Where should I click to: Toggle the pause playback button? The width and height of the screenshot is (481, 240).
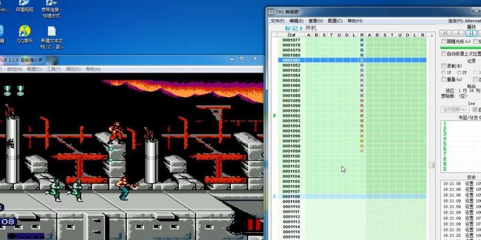(471, 33)
